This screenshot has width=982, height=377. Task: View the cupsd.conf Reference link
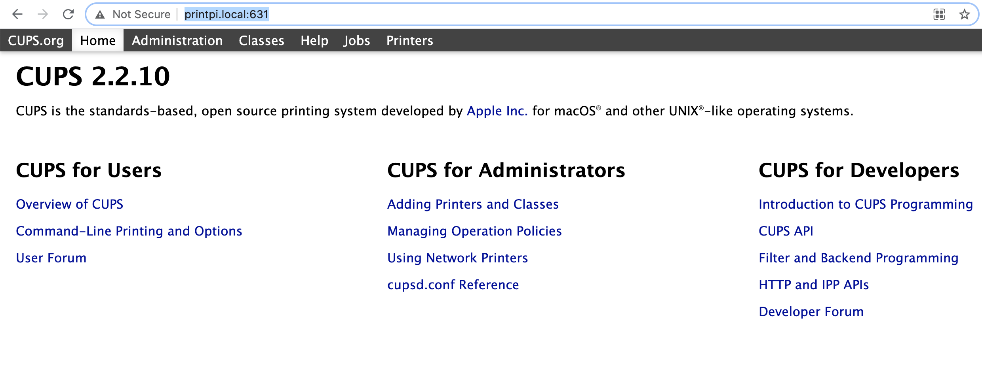[453, 285]
